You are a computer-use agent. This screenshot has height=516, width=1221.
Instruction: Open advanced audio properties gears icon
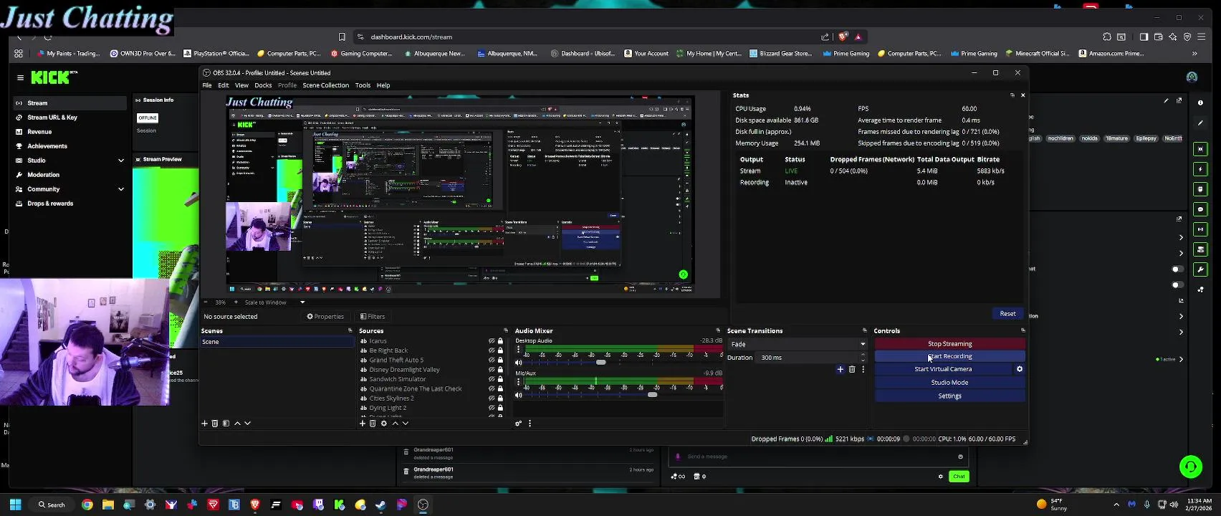(518, 424)
